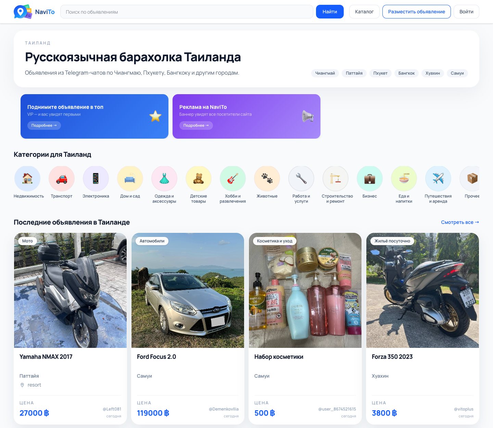Click the Косметика и уход category badge
The width and height of the screenshot is (493, 428).
(275, 241)
